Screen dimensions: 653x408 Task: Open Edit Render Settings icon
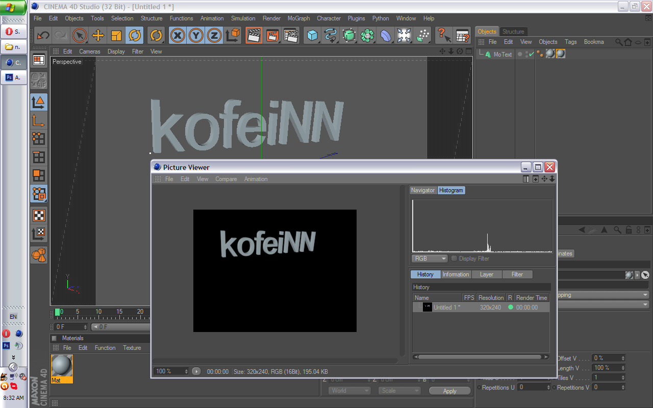[x=291, y=35]
